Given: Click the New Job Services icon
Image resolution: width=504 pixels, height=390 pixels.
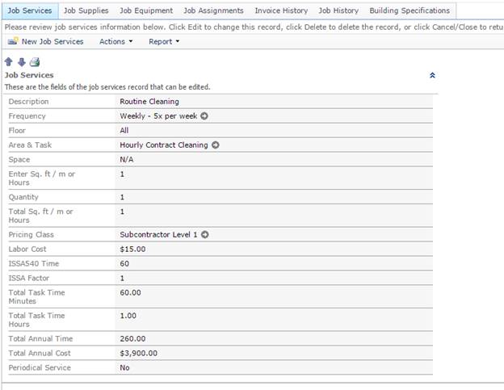Looking at the screenshot, I should [x=13, y=41].
